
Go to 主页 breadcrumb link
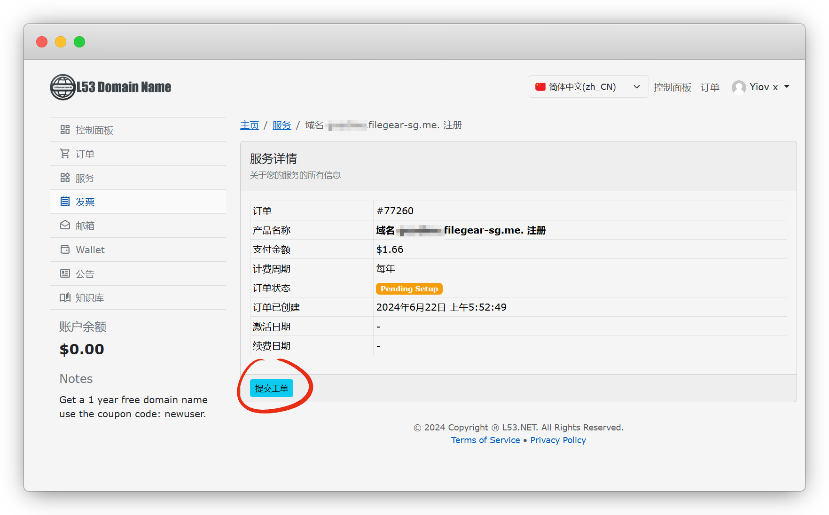250,125
